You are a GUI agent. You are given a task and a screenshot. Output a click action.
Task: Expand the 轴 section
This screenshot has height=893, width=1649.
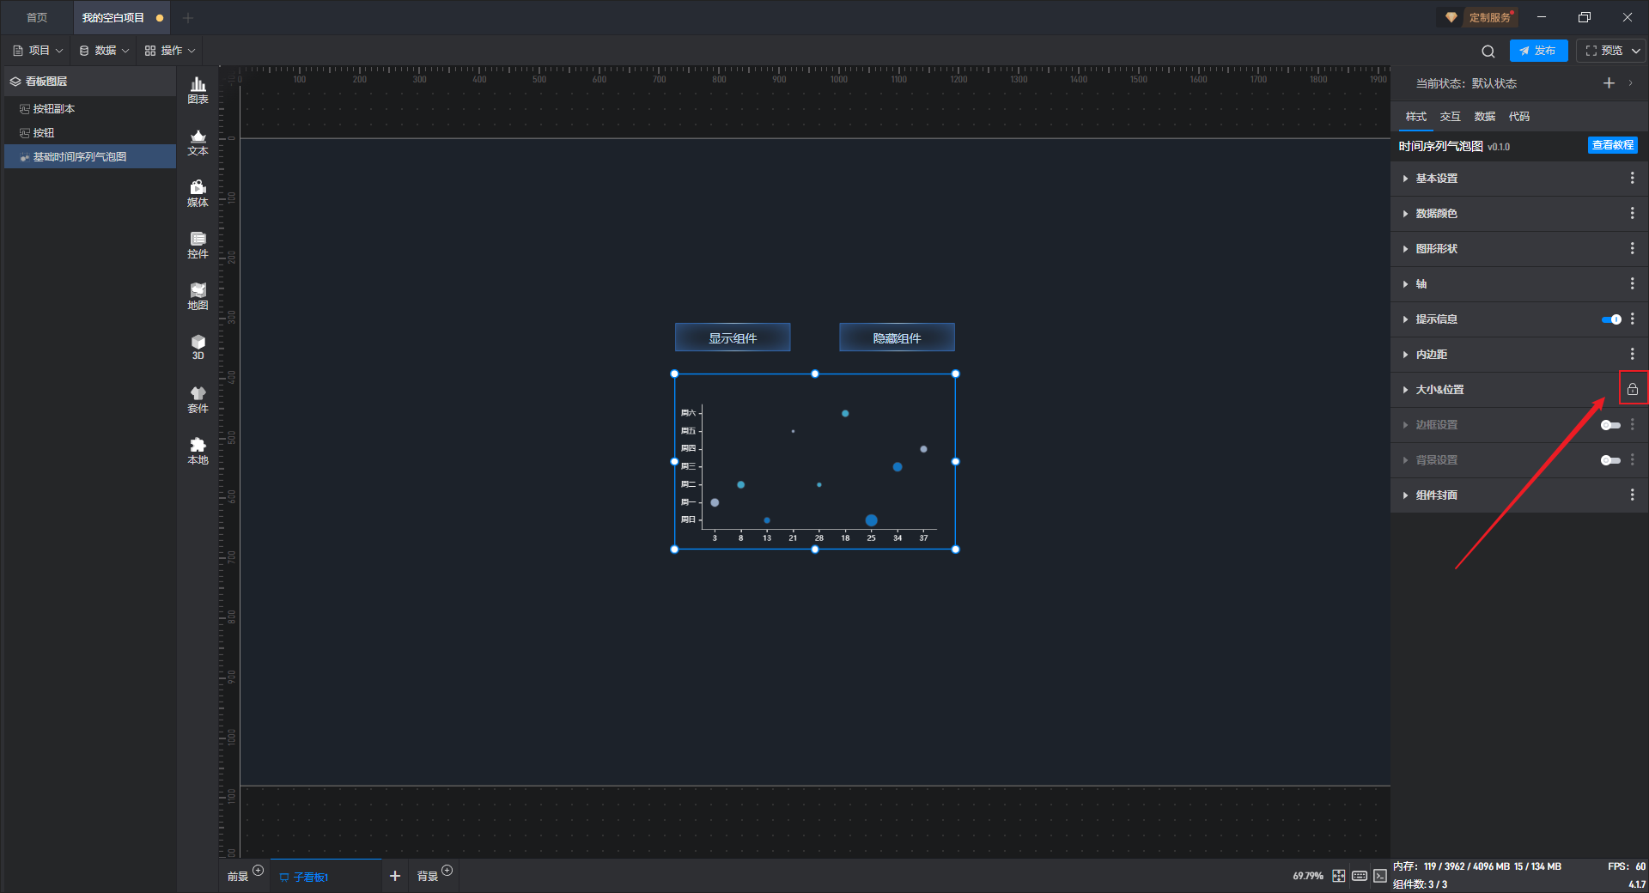[x=1405, y=284]
